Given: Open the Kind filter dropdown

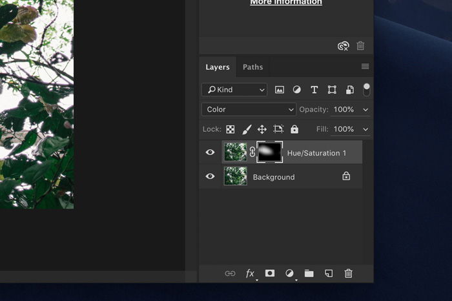Looking at the screenshot, I should pos(234,90).
